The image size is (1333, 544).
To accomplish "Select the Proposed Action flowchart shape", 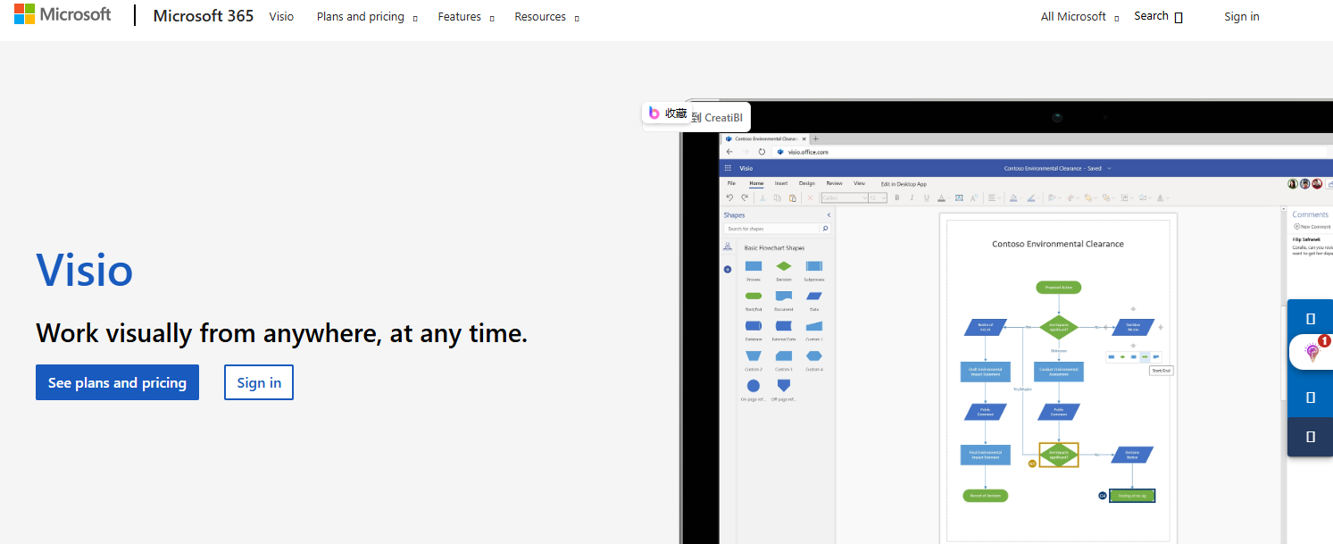I will click(1059, 287).
